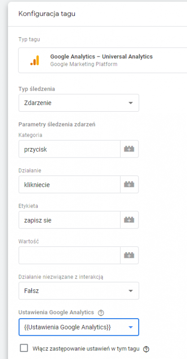Image resolution: width=187 pixels, height=359 pixels.
Task: Click the Włącz zastępowanie ustawień label text
Action: coord(86,349)
